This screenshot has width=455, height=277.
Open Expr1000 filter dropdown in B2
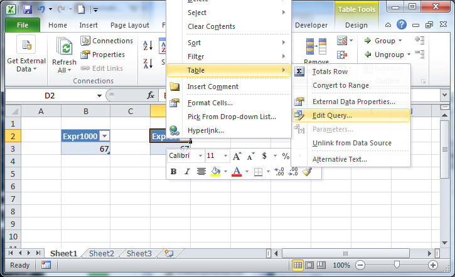click(104, 136)
